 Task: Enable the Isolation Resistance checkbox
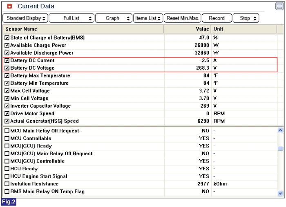[7, 184]
